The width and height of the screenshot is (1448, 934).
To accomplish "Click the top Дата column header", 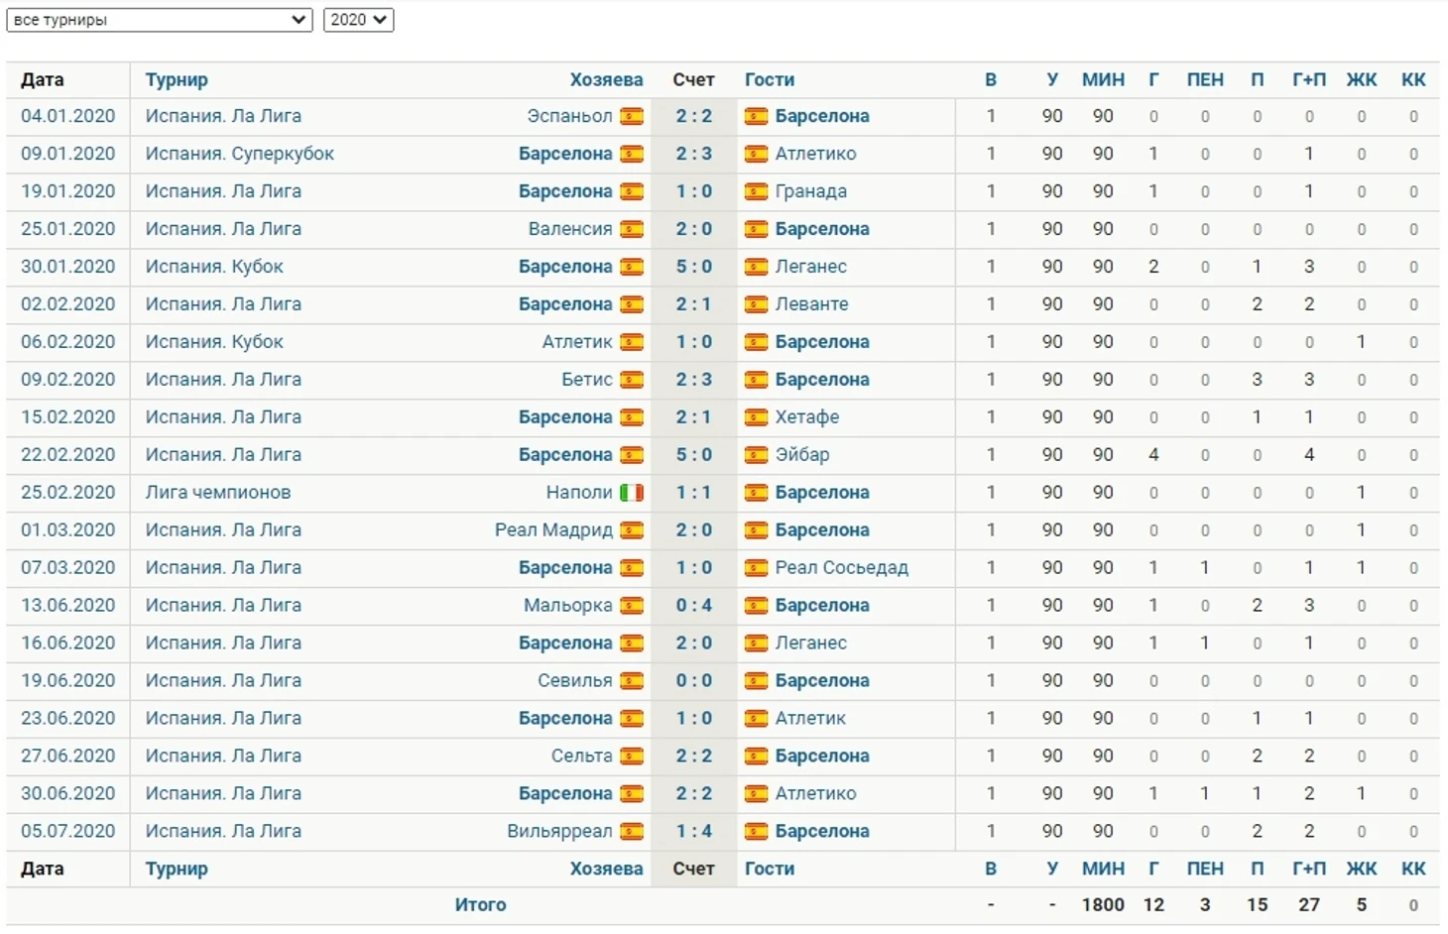I will [x=43, y=80].
